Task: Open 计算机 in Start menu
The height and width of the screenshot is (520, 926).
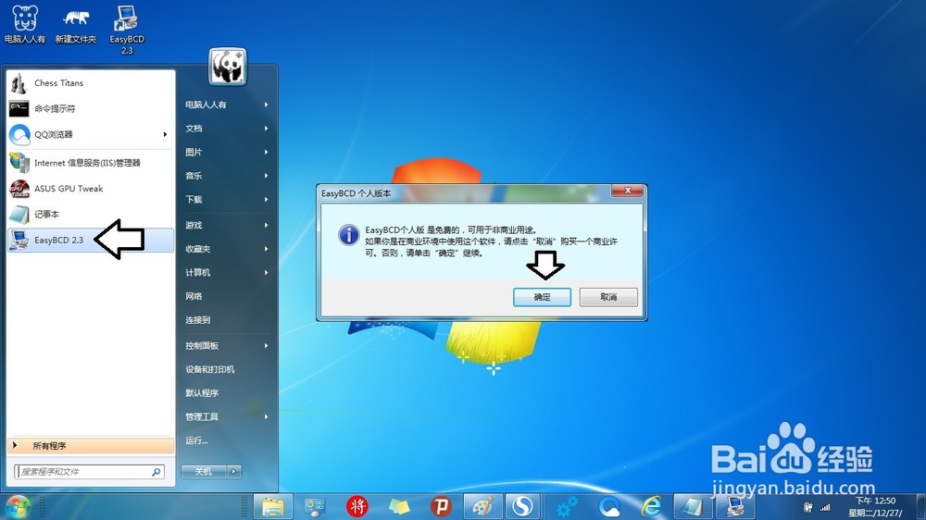Action: pyautogui.click(x=228, y=272)
